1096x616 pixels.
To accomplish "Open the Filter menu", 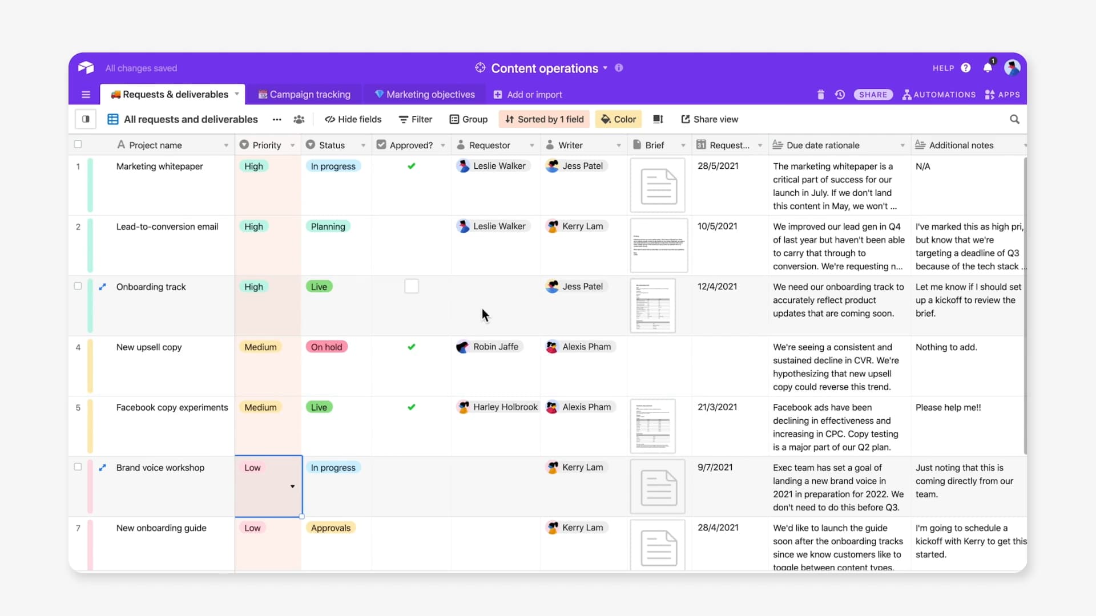I will (x=416, y=119).
